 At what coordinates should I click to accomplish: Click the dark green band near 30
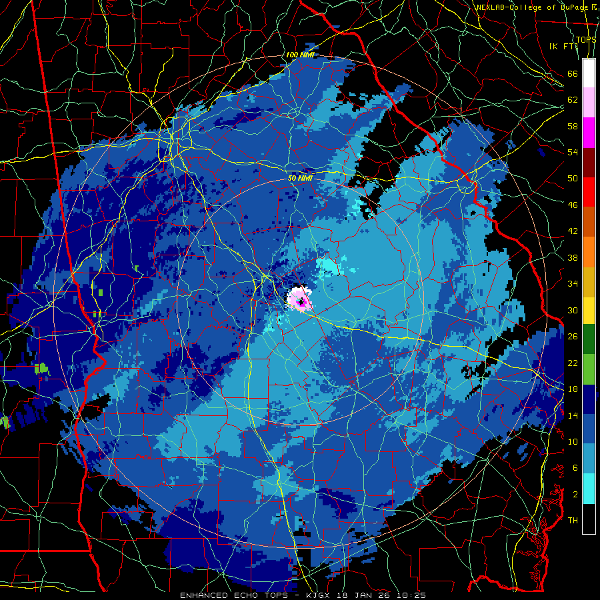click(x=589, y=339)
